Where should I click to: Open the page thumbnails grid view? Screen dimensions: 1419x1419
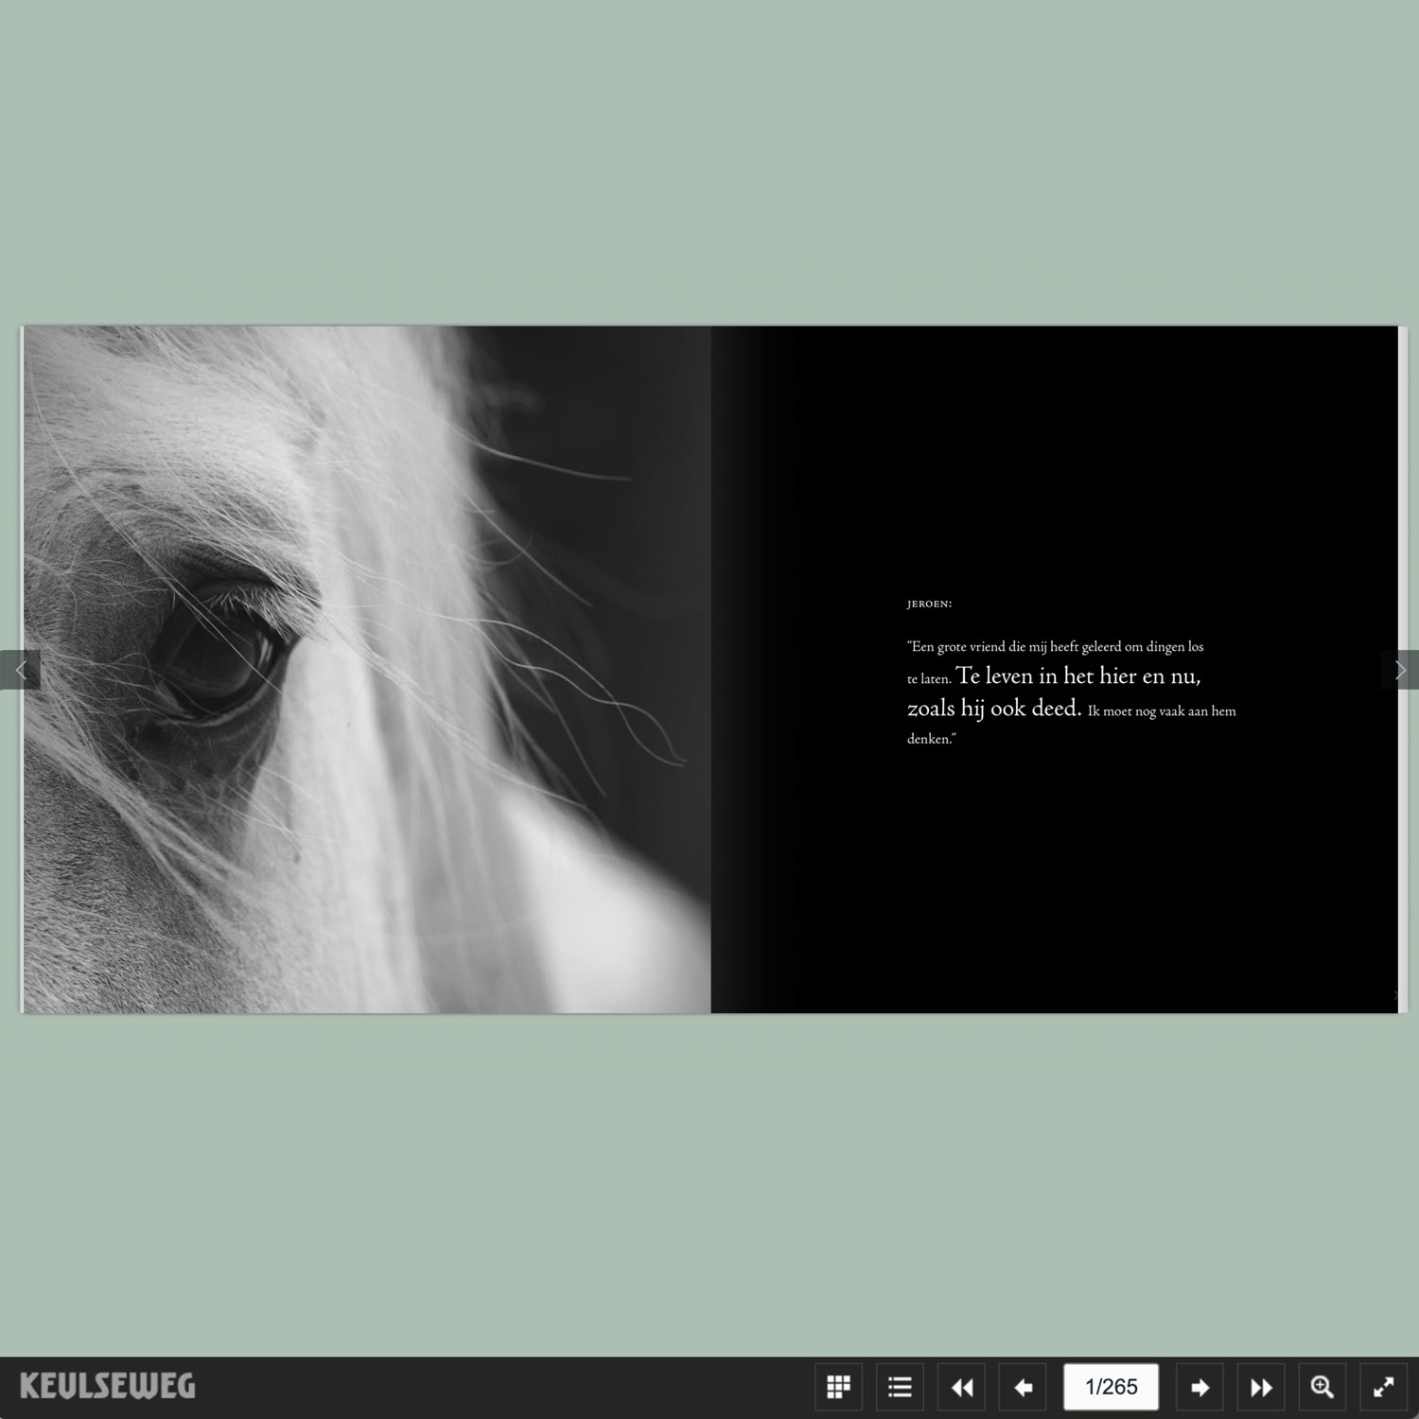[838, 1387]
